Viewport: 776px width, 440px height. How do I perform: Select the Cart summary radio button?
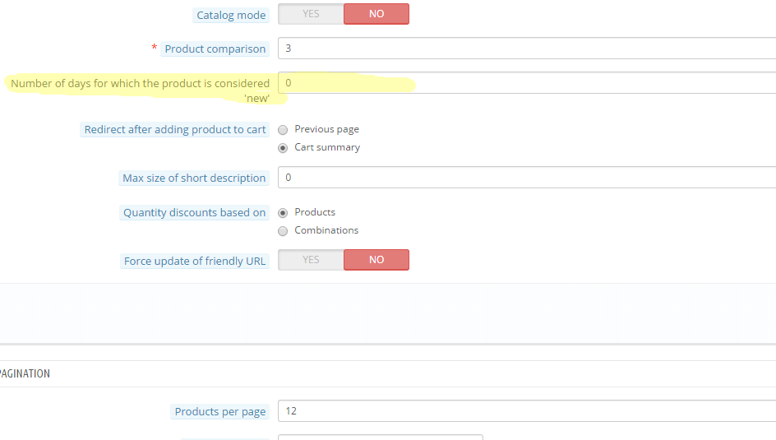tap(283, 148)
